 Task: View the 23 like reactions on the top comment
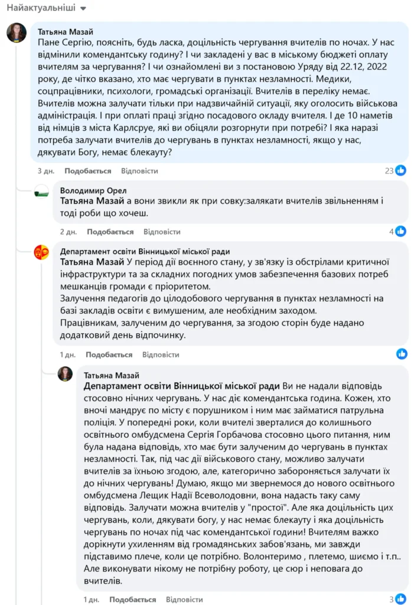[x=396, y=171]
